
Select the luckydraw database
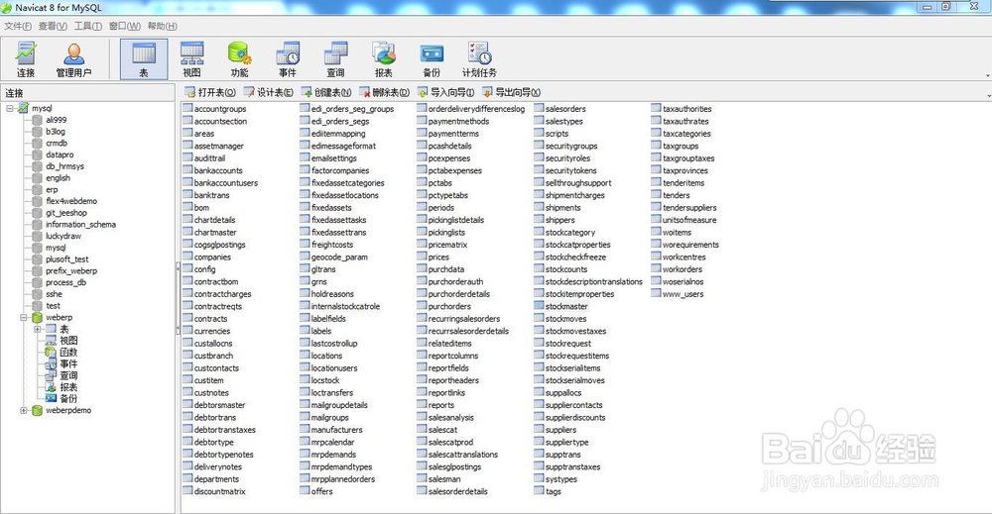[63, 236]
